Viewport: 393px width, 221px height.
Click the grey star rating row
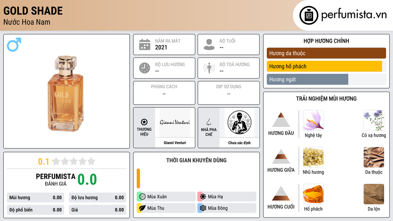coord(74,161)
